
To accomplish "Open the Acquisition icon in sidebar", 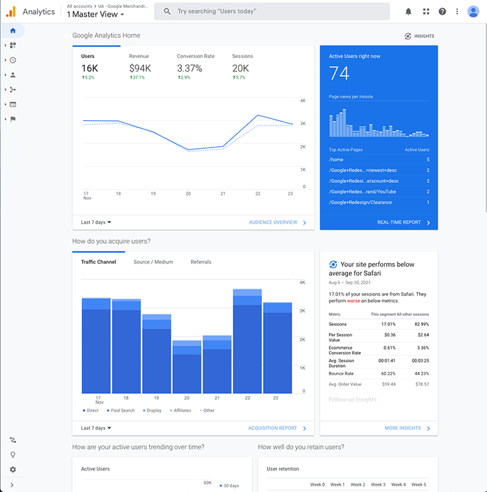I will [13, 89].
